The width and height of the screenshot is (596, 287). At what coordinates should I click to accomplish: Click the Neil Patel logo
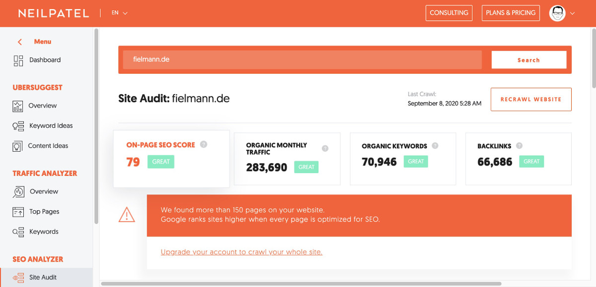pyautogui.click(x=54, y=13)
